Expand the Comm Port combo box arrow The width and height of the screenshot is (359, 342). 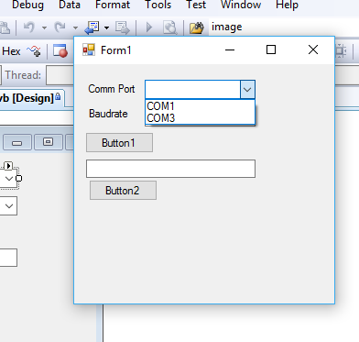point(247,90)
